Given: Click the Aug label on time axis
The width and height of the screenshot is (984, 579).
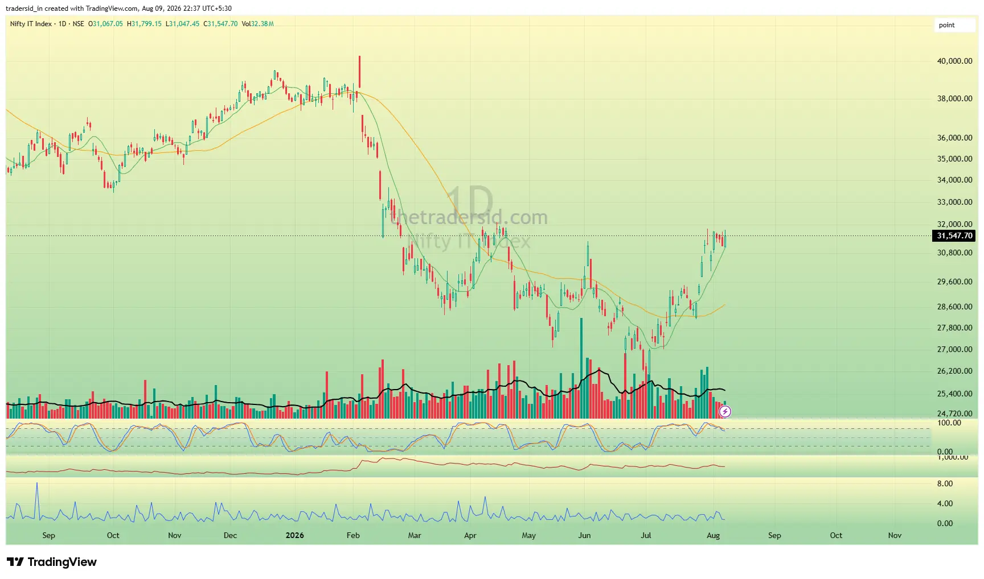Looking at the screenshot, I should (713, 535).
